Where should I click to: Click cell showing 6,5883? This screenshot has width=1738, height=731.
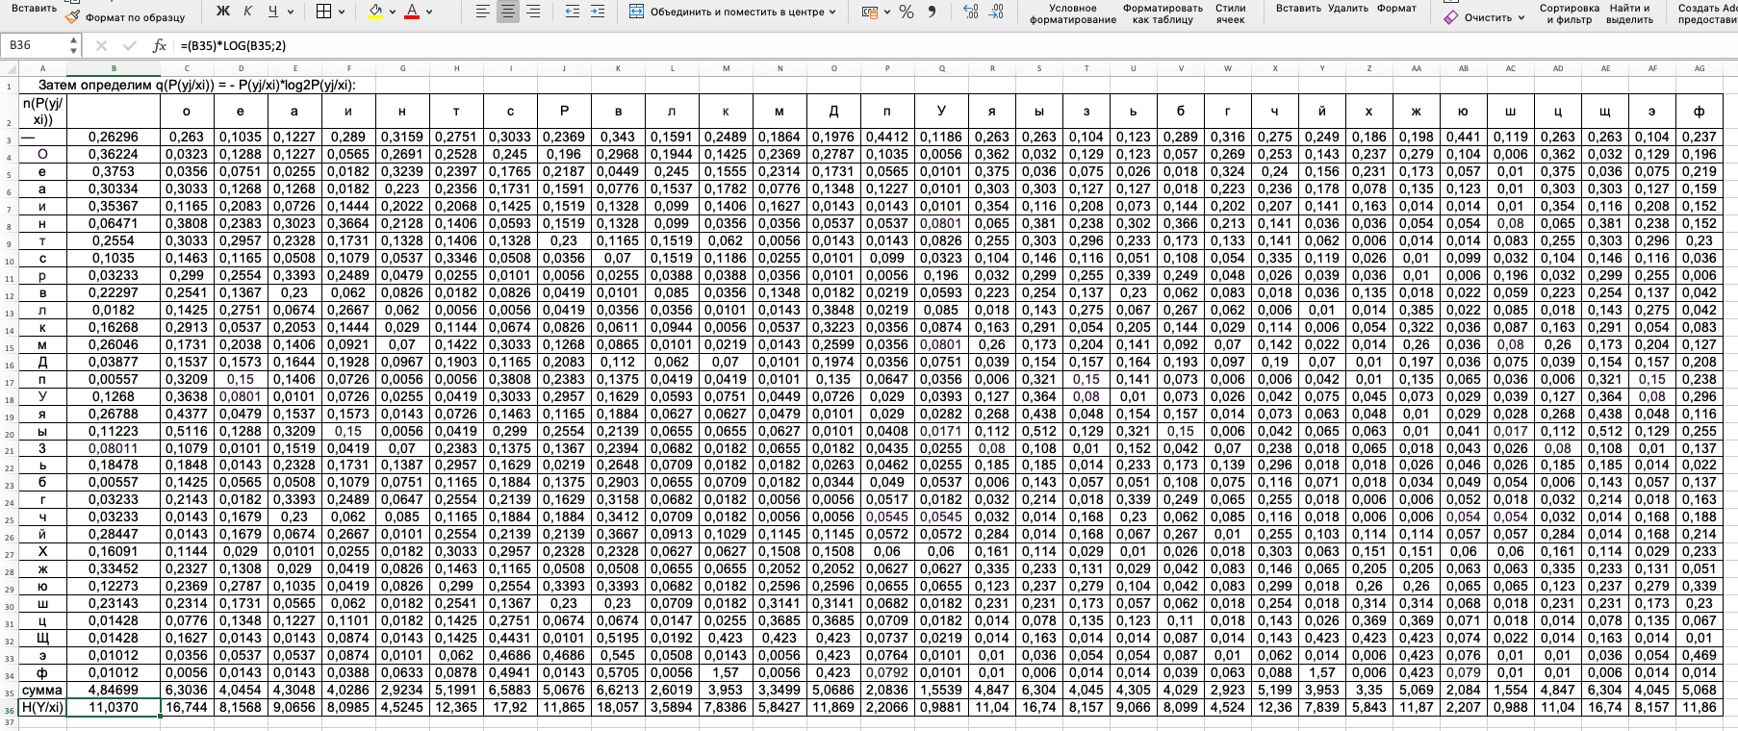pos(510,691)
